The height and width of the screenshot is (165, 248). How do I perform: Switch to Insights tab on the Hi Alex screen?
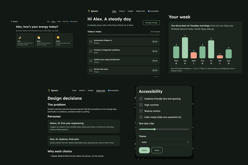click(x=130, y=11)
